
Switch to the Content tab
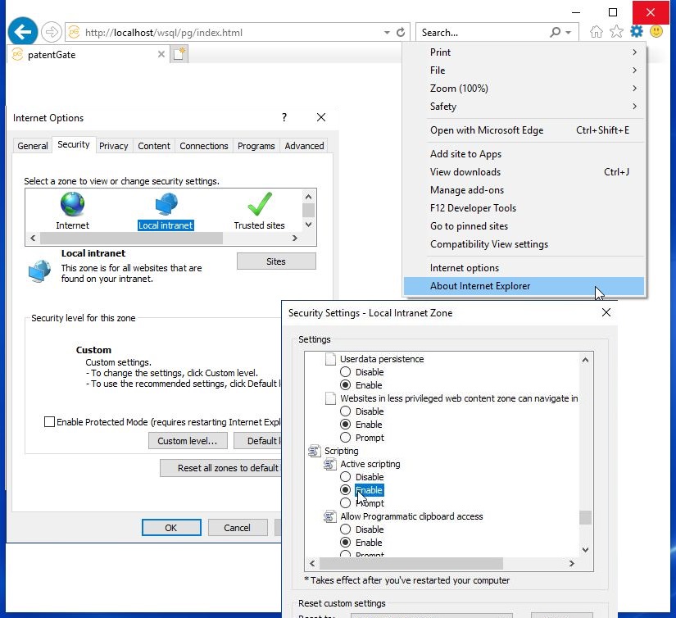click(x=154, y=146)
